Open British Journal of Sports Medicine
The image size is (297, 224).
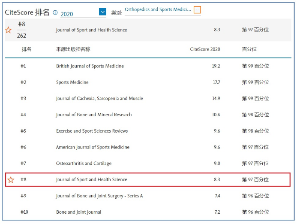pos(90,66)
